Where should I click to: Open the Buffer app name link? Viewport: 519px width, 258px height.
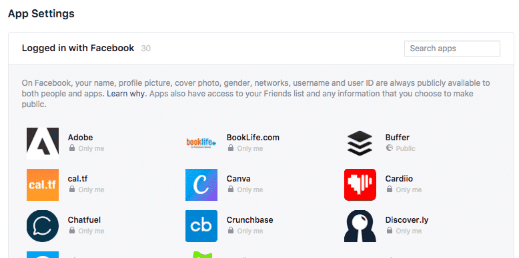point(397,137)
